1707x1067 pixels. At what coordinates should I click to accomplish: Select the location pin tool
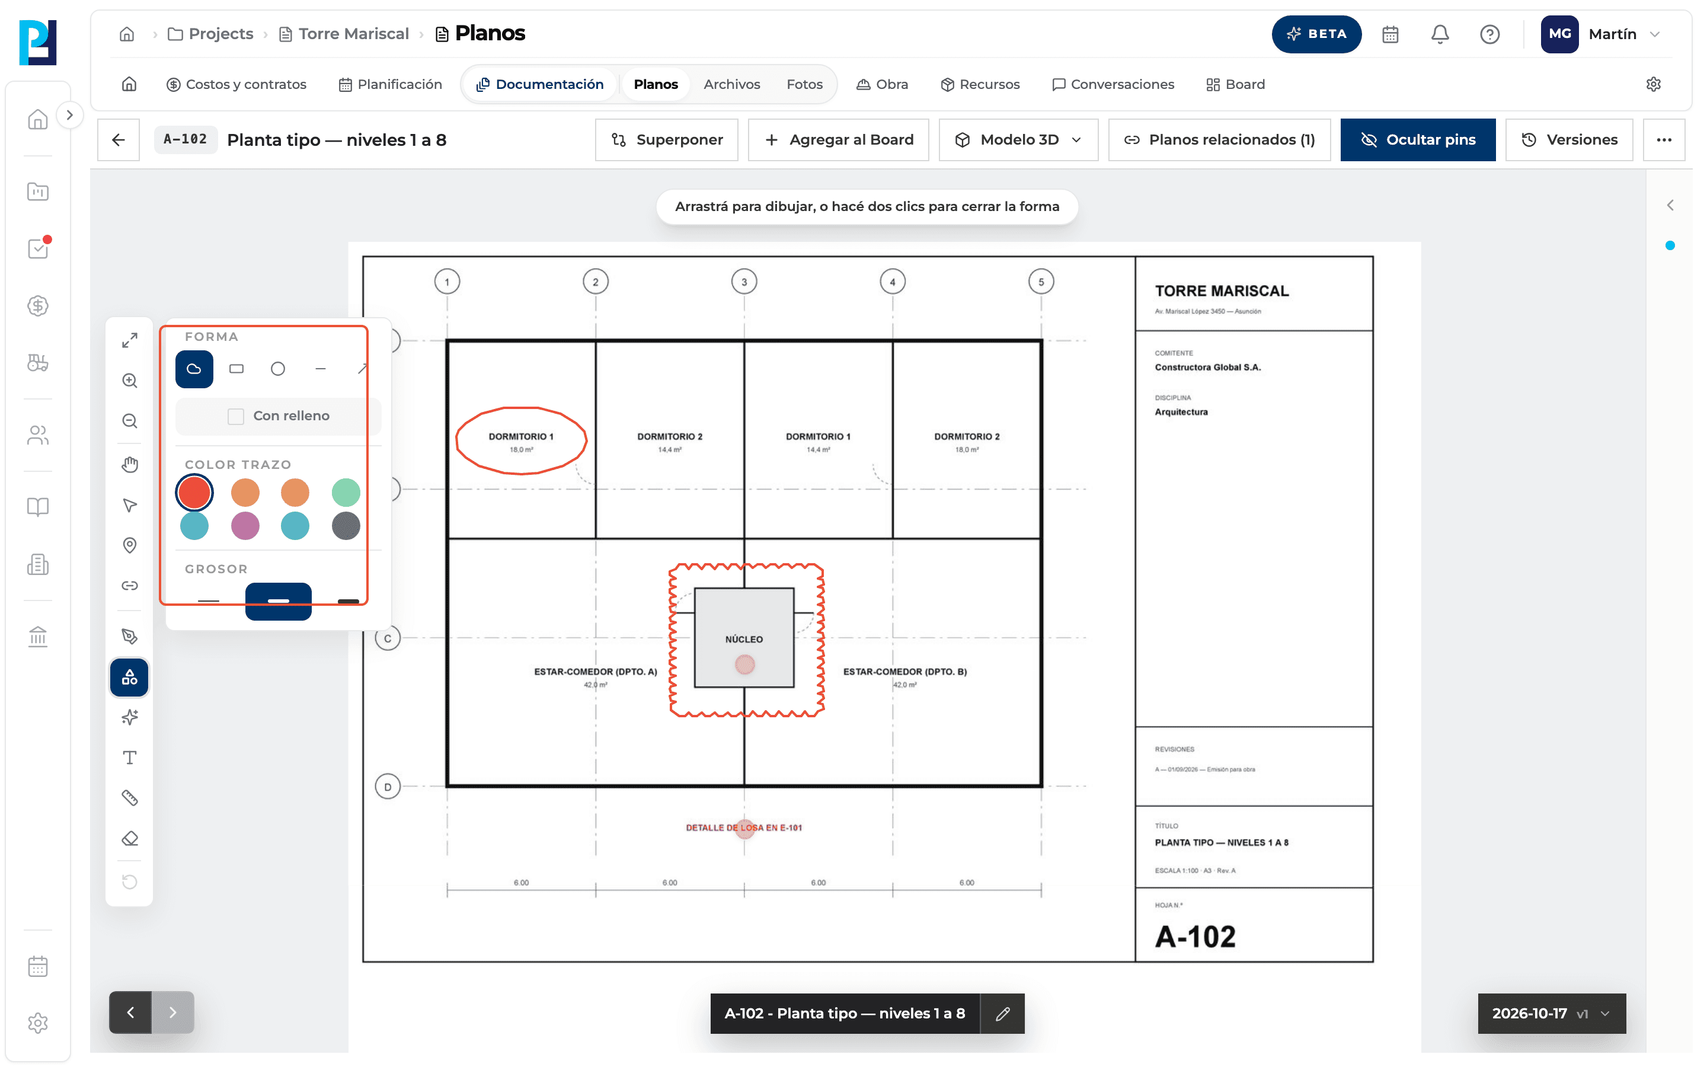click(130, 545)
